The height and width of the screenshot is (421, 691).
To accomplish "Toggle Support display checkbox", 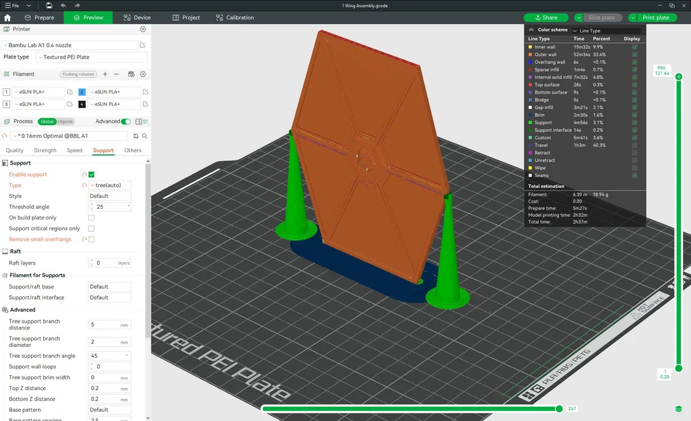I will 634,123.
